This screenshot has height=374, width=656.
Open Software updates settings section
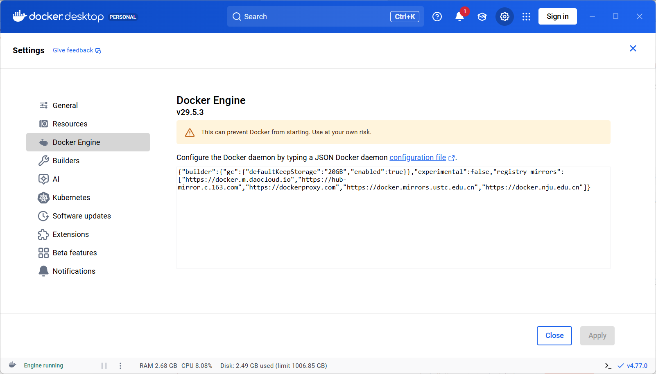point(88,216)
